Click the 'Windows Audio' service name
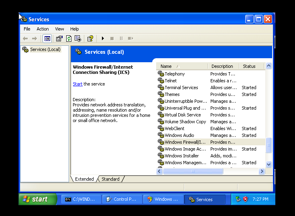The width and height of the screenshot is (295, 216). click(x=179, y=135)
